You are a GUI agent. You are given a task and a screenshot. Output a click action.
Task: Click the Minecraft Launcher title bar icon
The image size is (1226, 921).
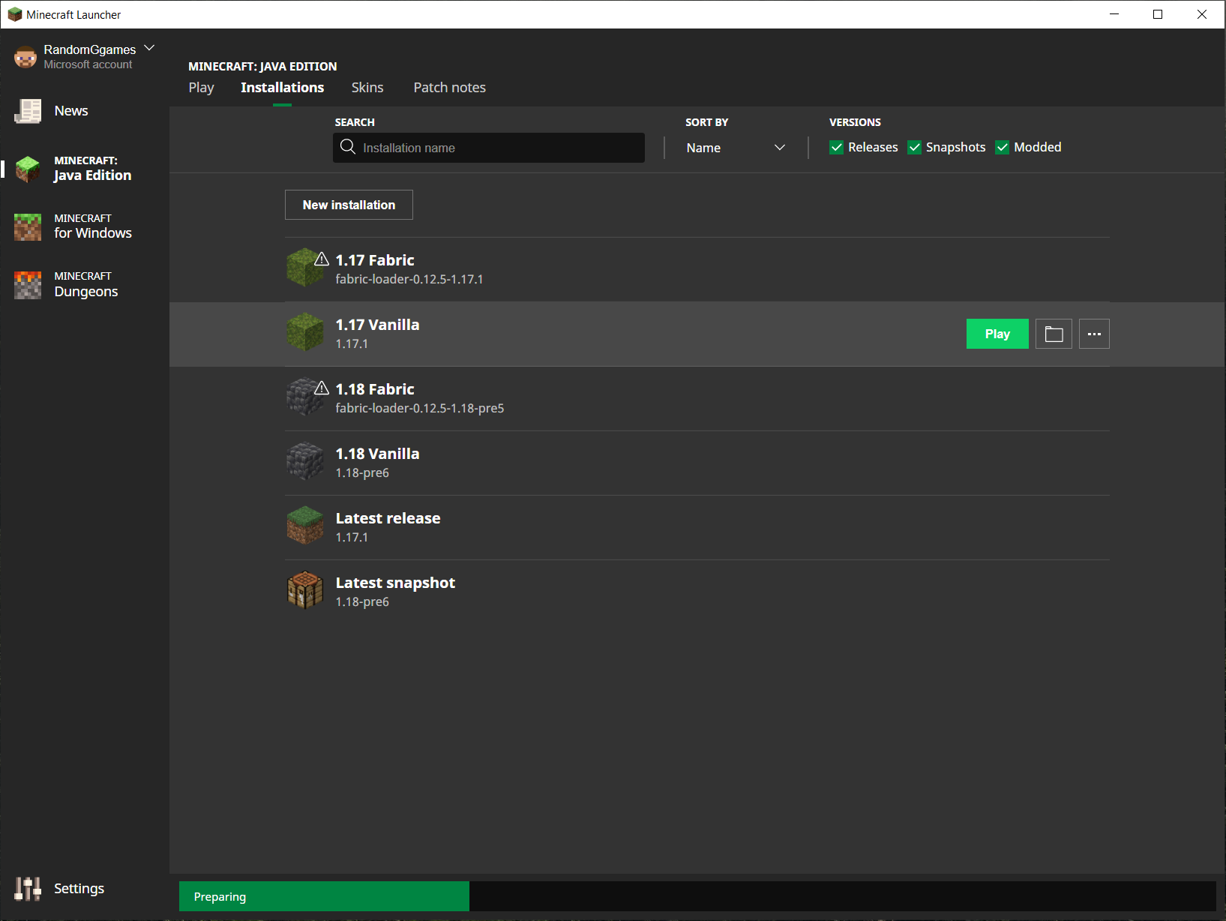tap(14, 14)
